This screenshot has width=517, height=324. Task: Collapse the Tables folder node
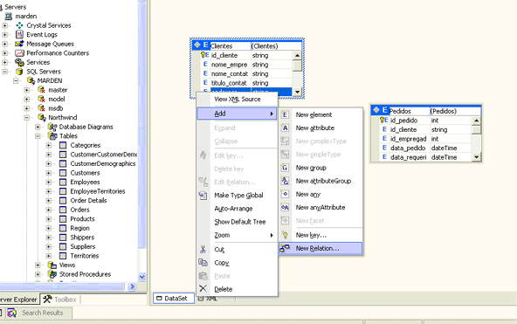(38, 136)
